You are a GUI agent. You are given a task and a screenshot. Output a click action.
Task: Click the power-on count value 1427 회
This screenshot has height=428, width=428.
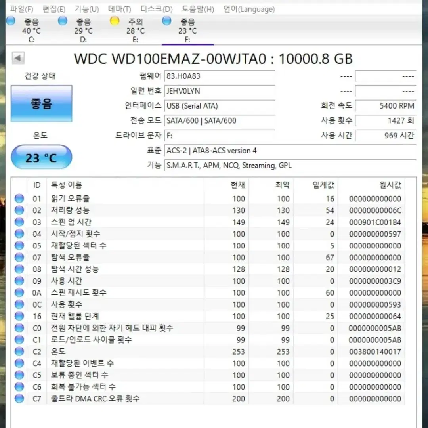pyautogui.click(x=386, y=120)
